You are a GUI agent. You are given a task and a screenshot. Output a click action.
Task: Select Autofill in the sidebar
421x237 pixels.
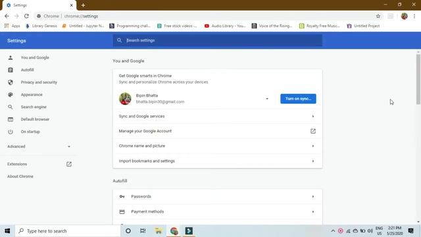point(28,70)
